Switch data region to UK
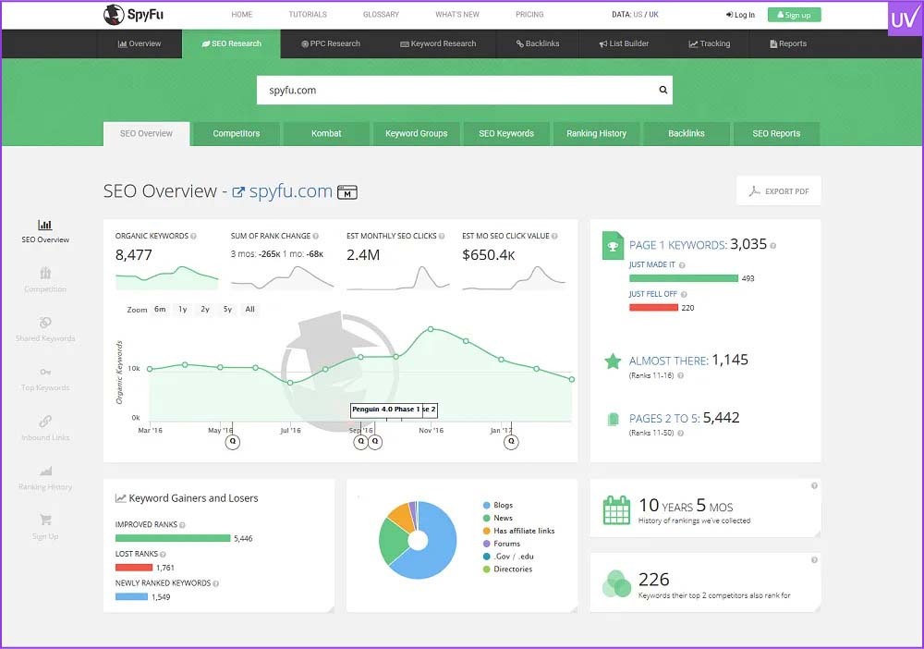The width and height of the screenshot is (924, 649). 653,14
